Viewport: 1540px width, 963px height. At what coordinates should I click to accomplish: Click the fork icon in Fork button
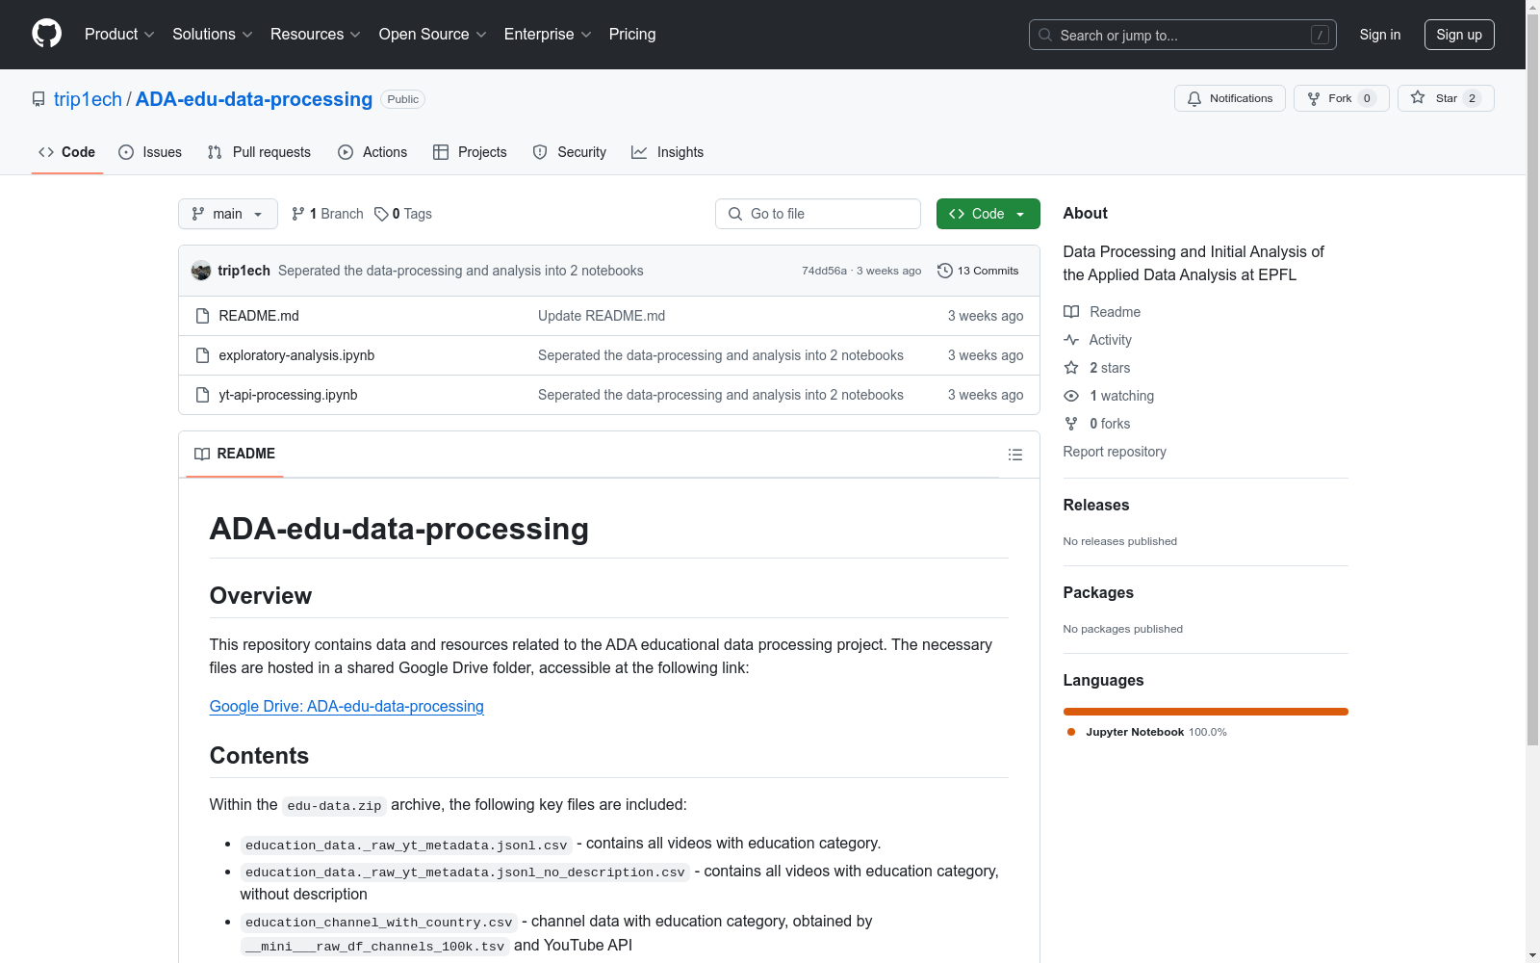coord(1314,98)
